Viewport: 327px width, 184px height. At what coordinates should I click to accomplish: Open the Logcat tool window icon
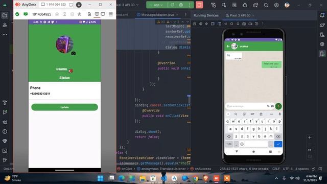click(x=5, y=122)
